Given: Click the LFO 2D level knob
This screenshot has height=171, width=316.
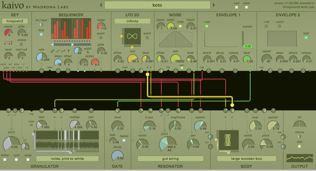Looking at the screenshot, I should pyautogui.click(x=146, y=59).
